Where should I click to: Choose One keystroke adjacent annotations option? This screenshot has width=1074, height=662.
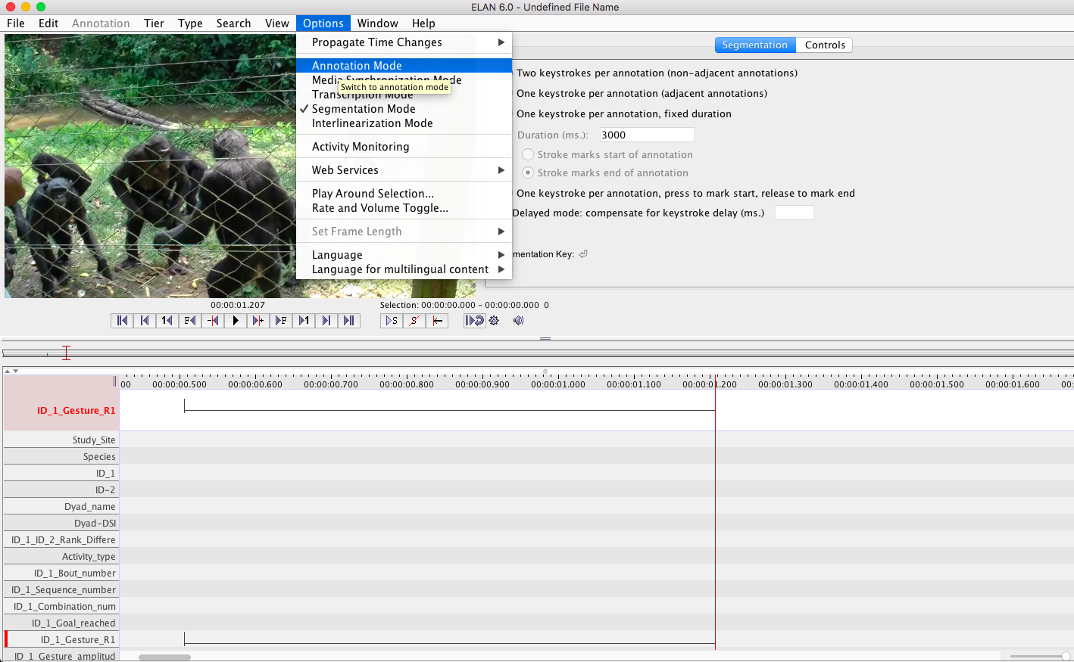pos(642,94)
